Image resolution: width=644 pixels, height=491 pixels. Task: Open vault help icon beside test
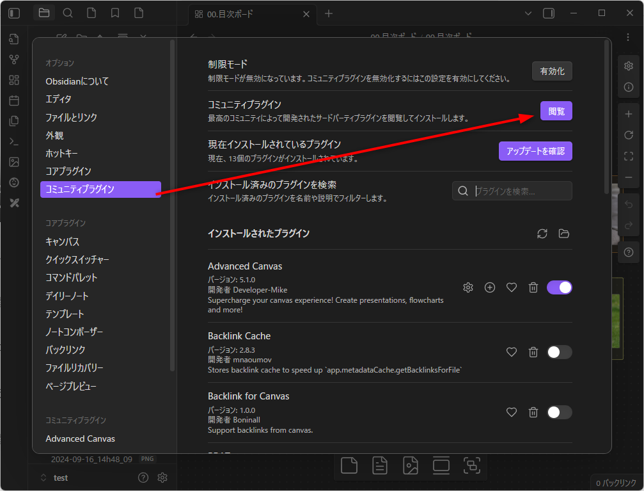(143, 478)
